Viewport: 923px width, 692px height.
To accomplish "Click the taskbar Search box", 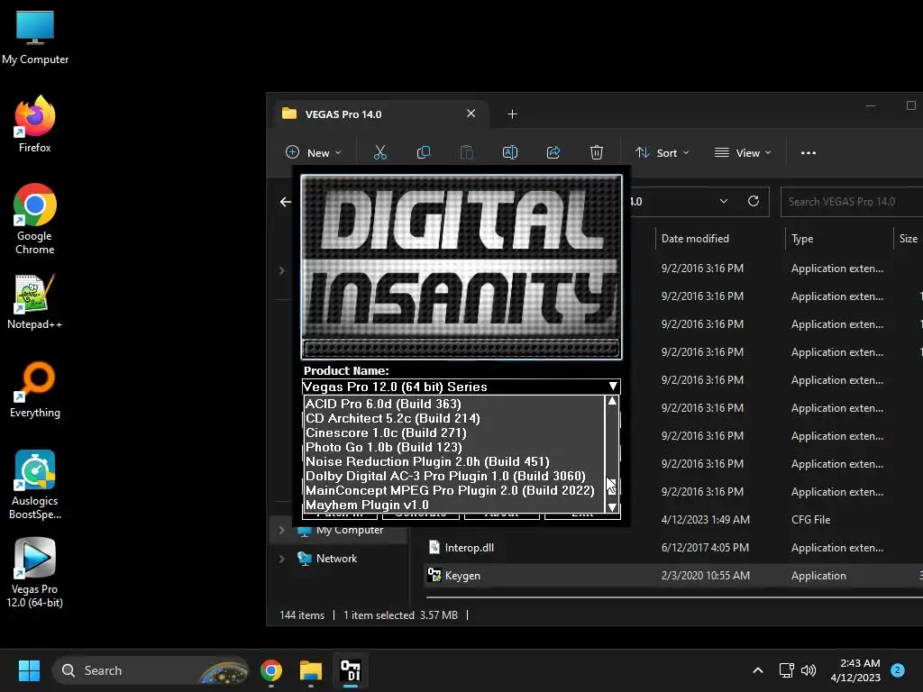I will [151, 670].
